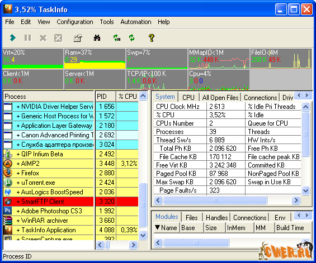Open the Automation menu
The width and height of the screenshot is (316, 263).
point(136,22)
